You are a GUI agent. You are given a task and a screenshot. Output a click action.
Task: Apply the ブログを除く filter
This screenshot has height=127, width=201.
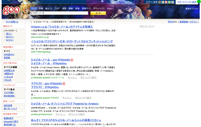click(x=9, y=93)
